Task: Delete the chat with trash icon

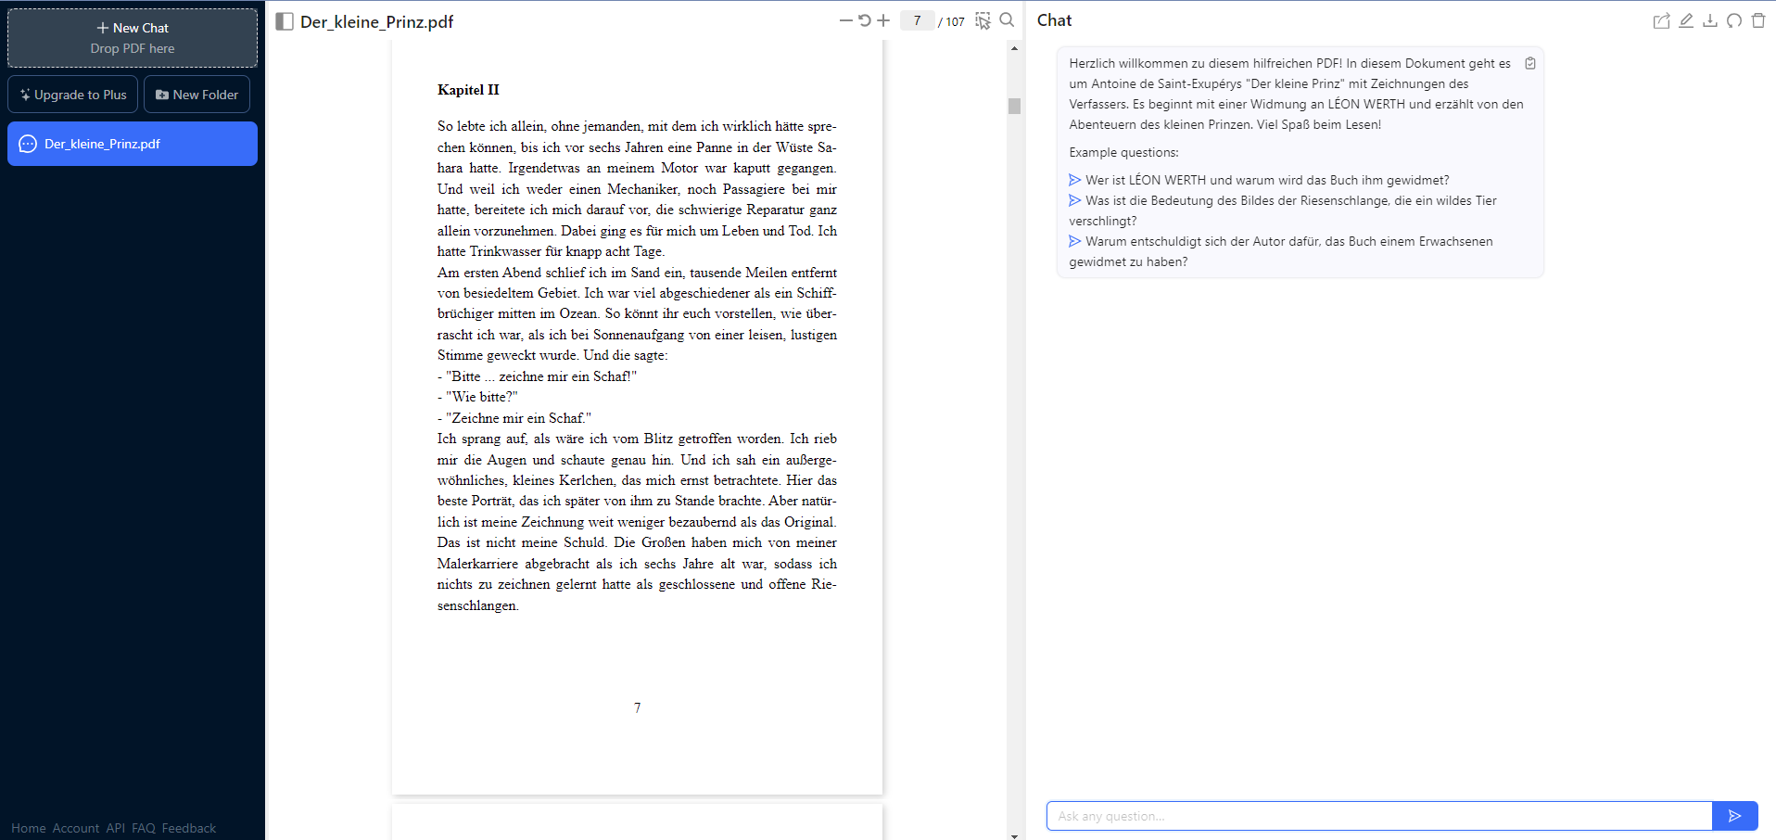Action: coord(1758,20)
